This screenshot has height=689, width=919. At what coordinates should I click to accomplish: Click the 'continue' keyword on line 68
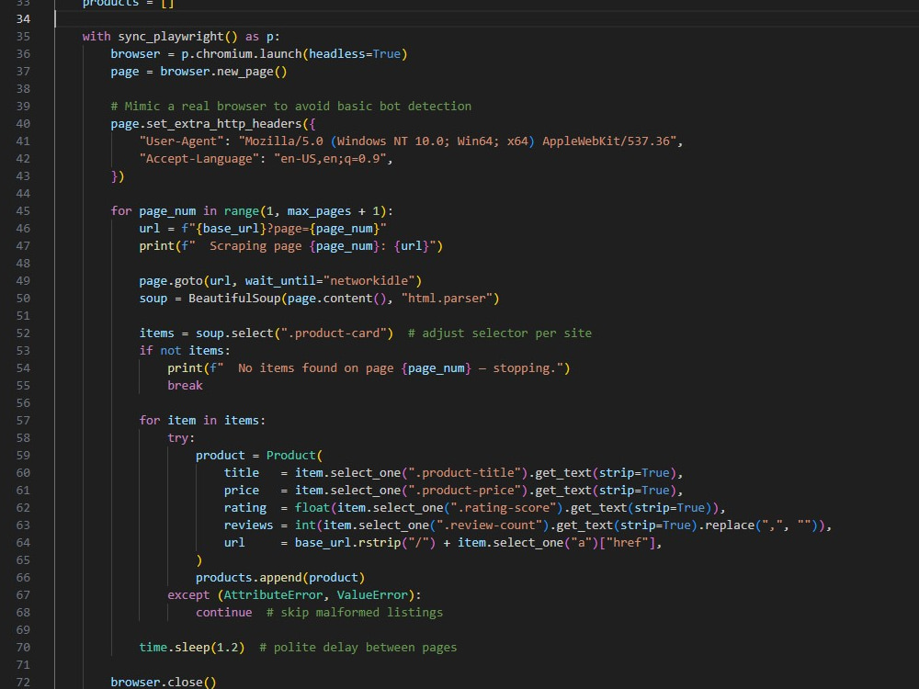pyautogui.click(x=224, y=613)
